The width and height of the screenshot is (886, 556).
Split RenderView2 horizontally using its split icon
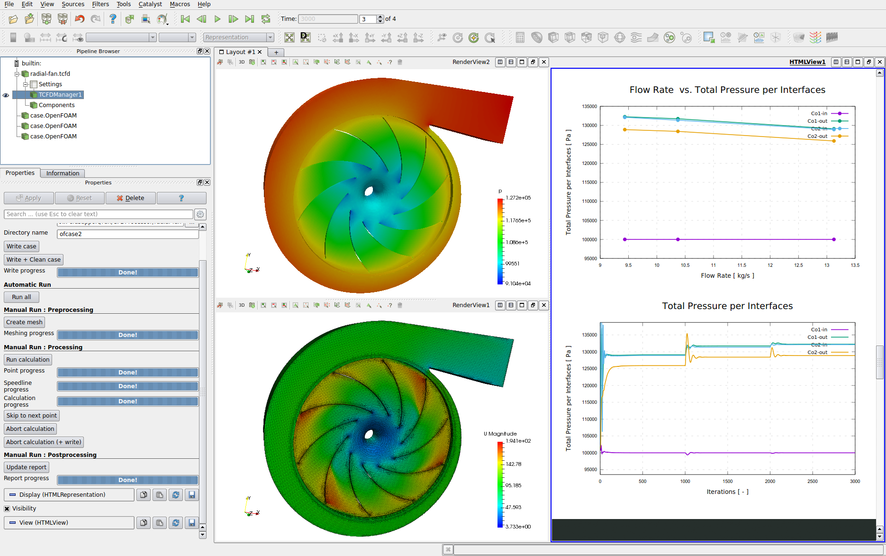point(500,62)
